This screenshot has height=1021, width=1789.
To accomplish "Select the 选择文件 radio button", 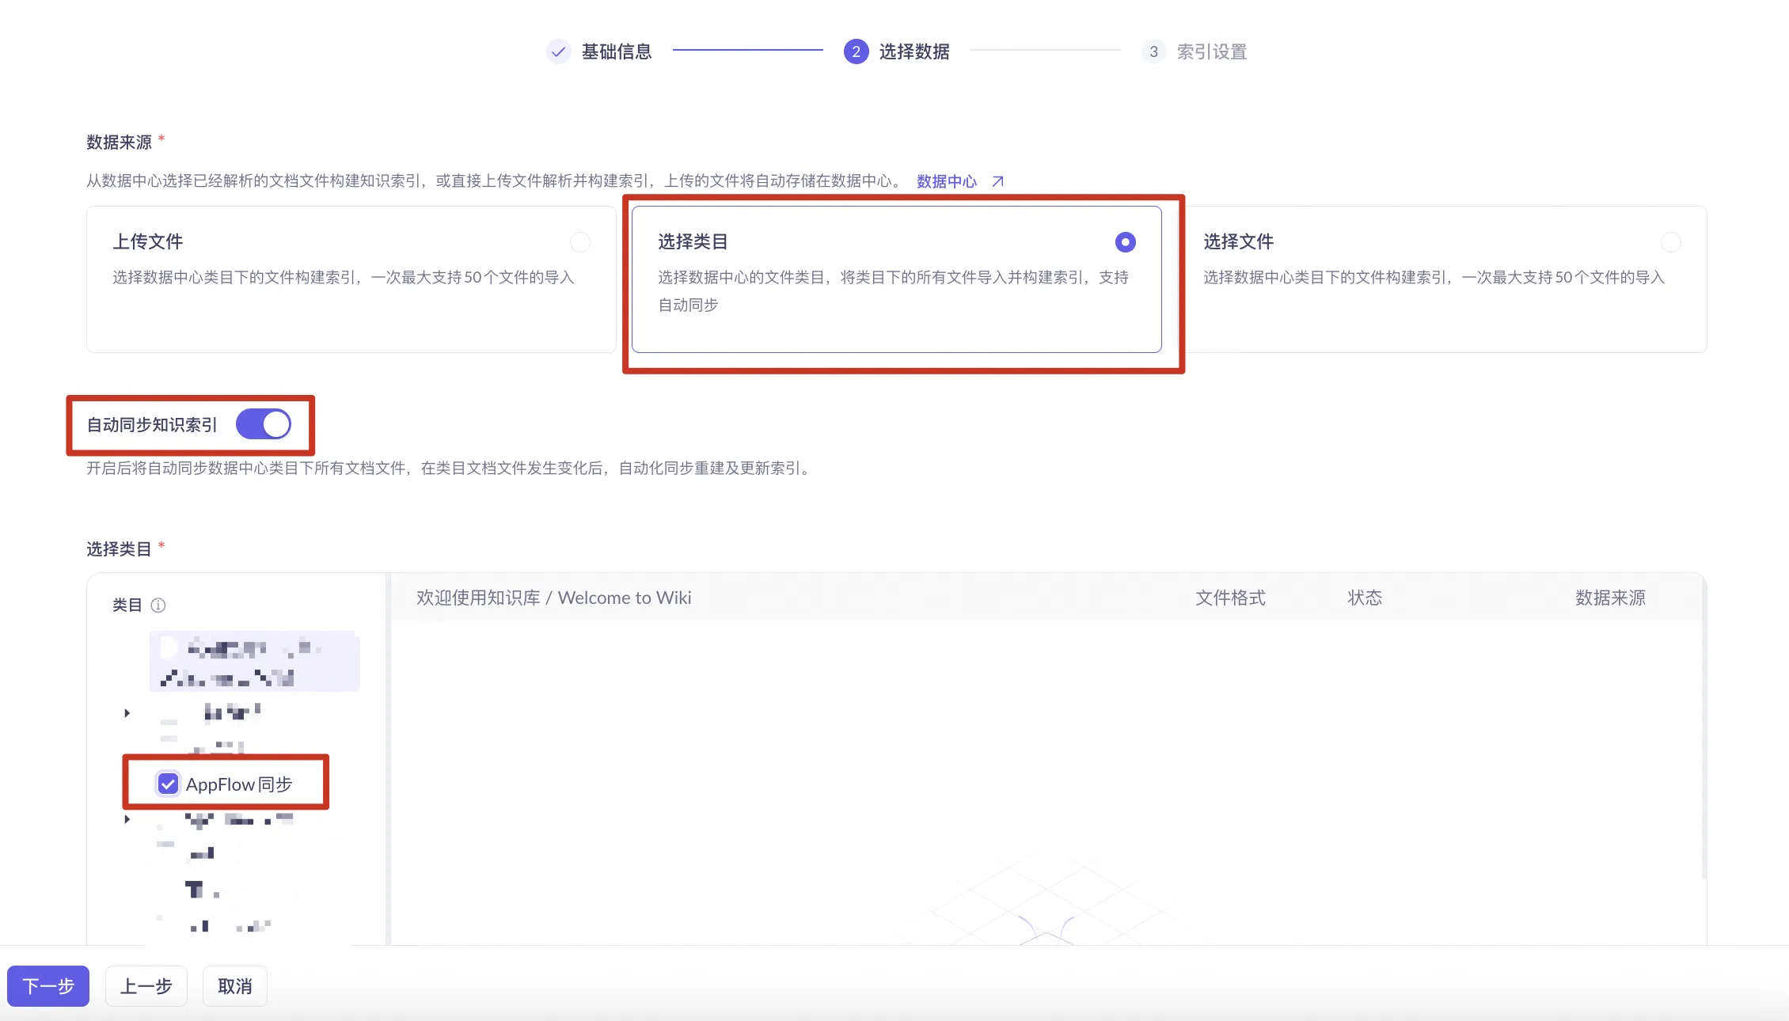I will coord(1670,241).
